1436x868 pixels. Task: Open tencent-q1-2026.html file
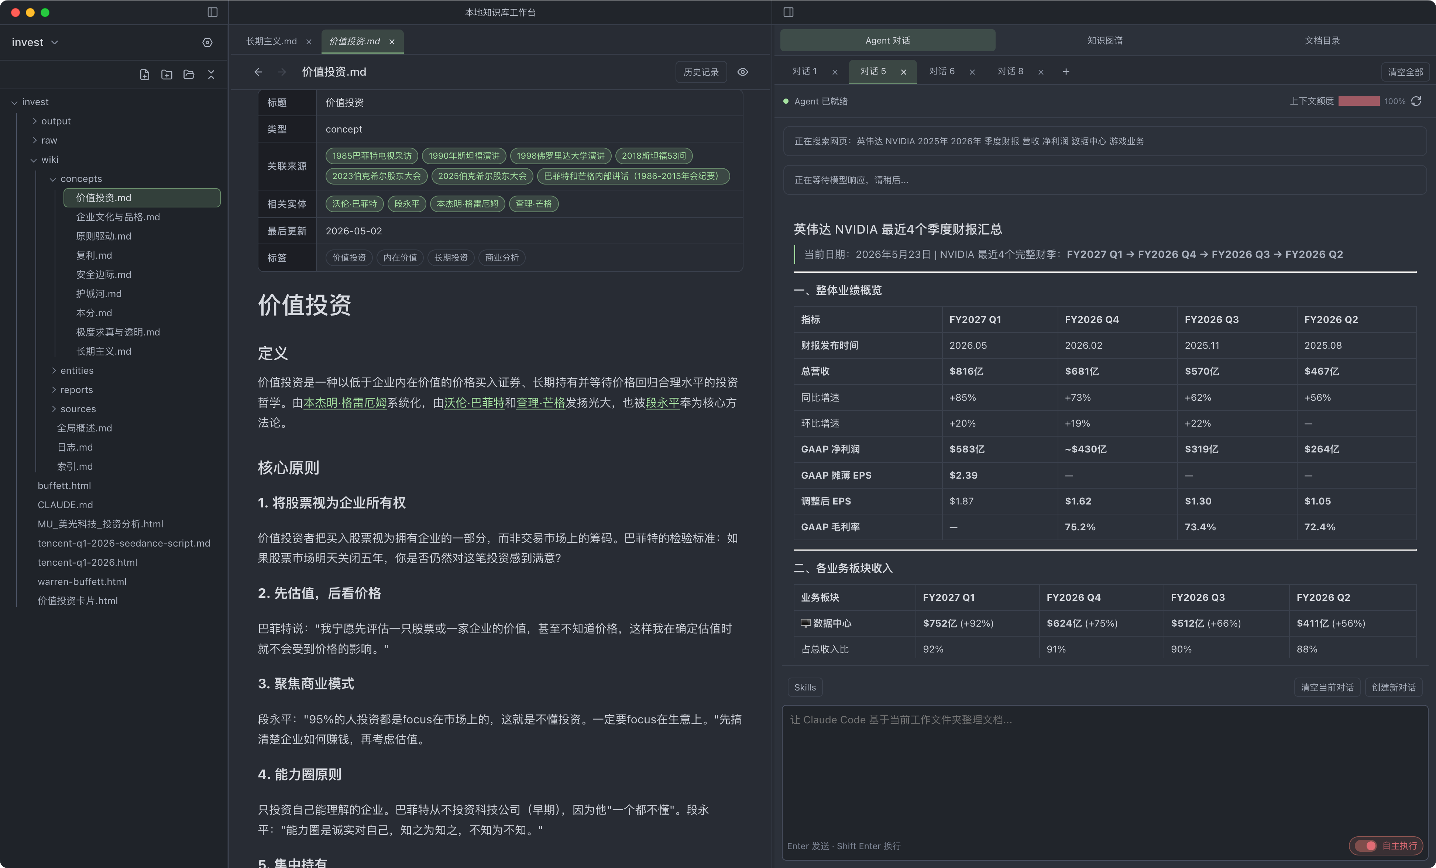[87, 562]
